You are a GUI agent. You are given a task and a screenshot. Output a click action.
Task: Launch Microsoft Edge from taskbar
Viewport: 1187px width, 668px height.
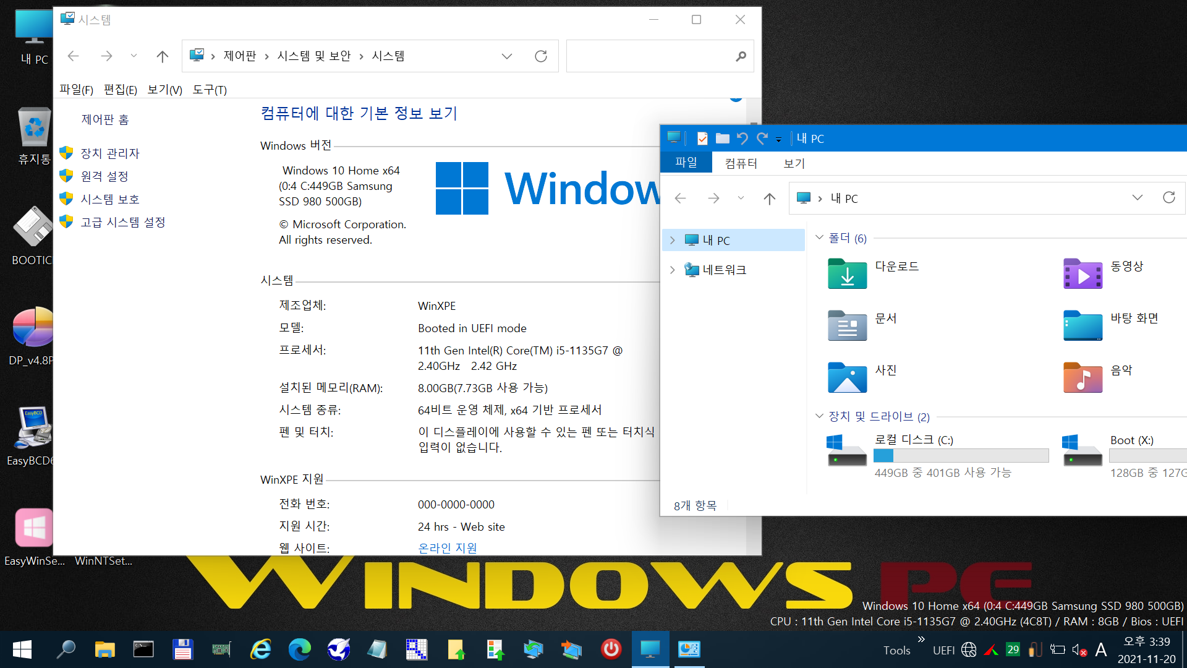click(x=300, y=649)
